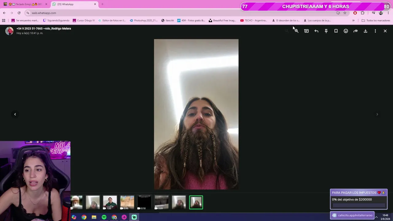React with the emoji smiley icon
Viewport: 393px width, 221px height.
pyautogui.click(x=346, y=31)
